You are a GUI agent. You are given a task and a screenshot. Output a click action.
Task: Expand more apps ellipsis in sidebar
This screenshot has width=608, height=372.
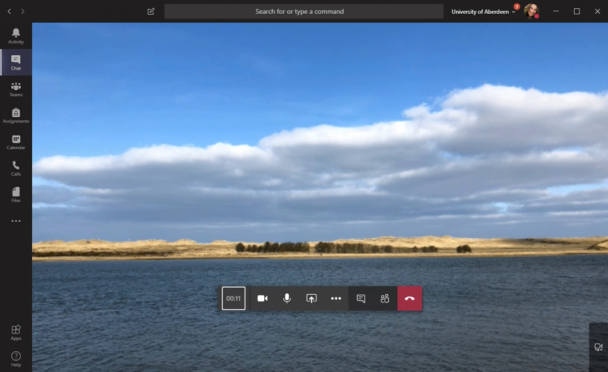click(16, 221)
